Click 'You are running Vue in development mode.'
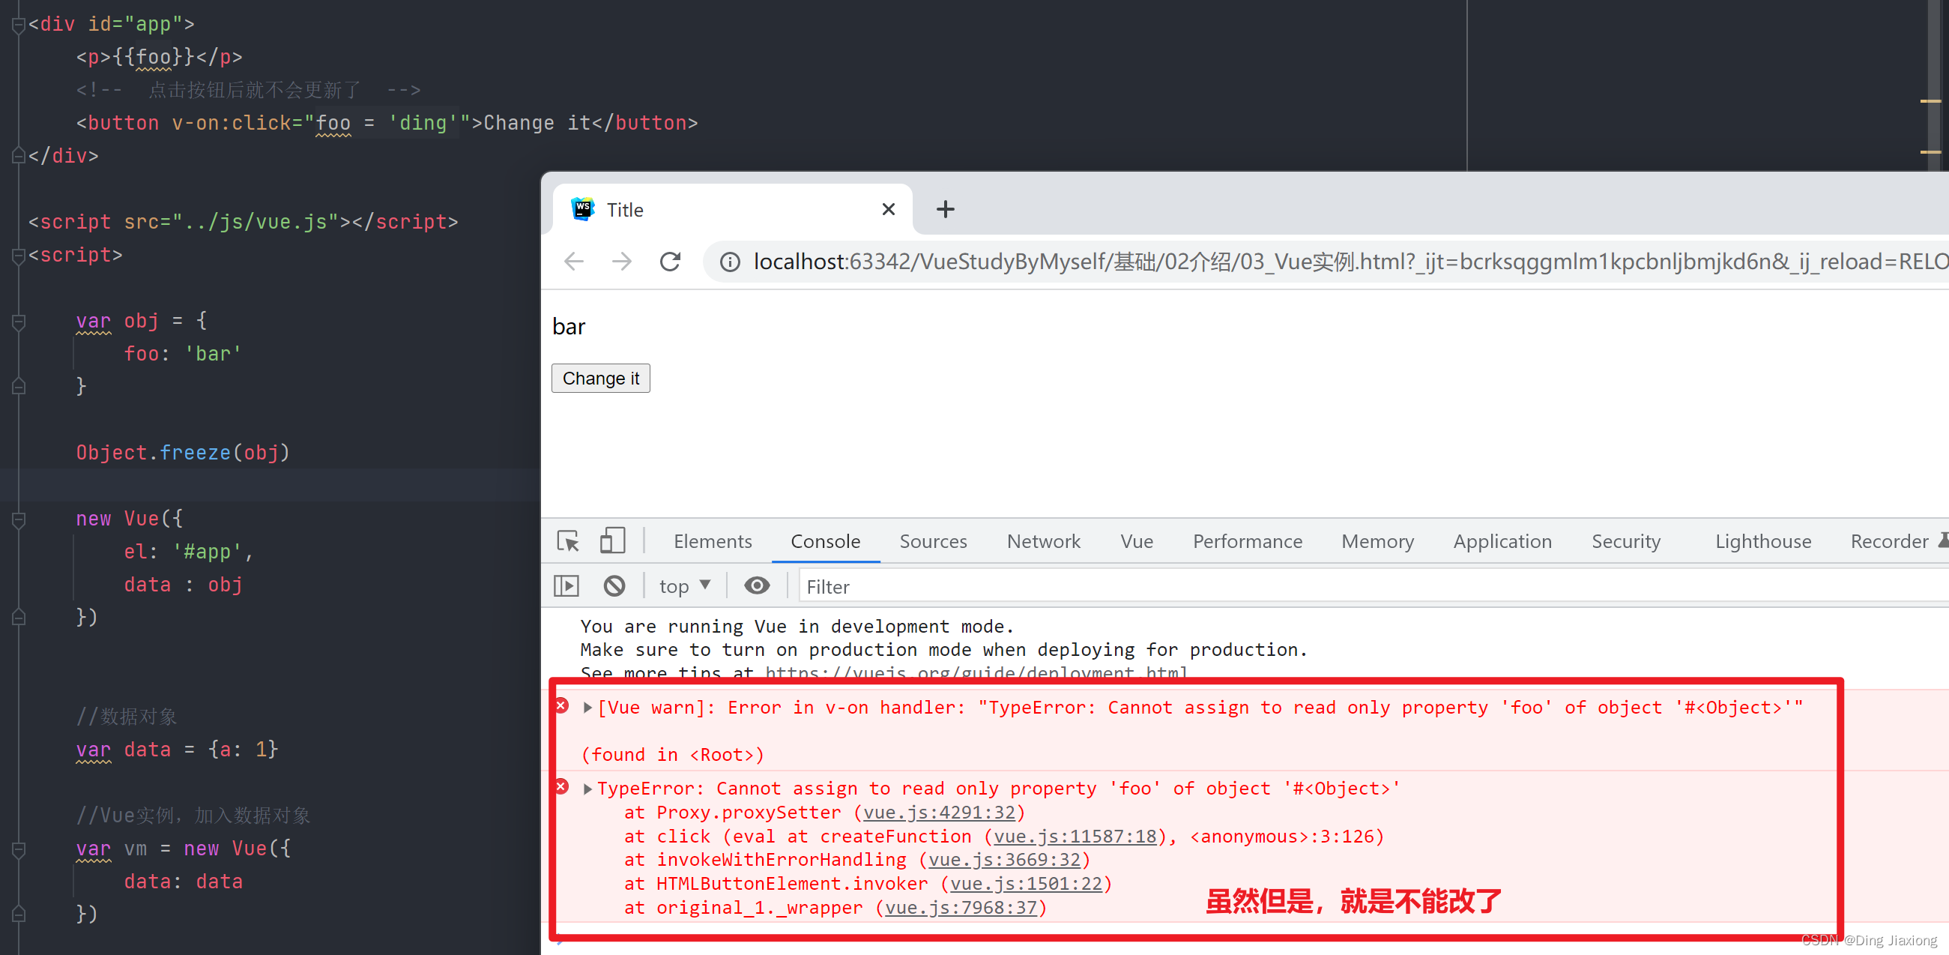The height and width of the screenshot is (955, 1949). 797,627
